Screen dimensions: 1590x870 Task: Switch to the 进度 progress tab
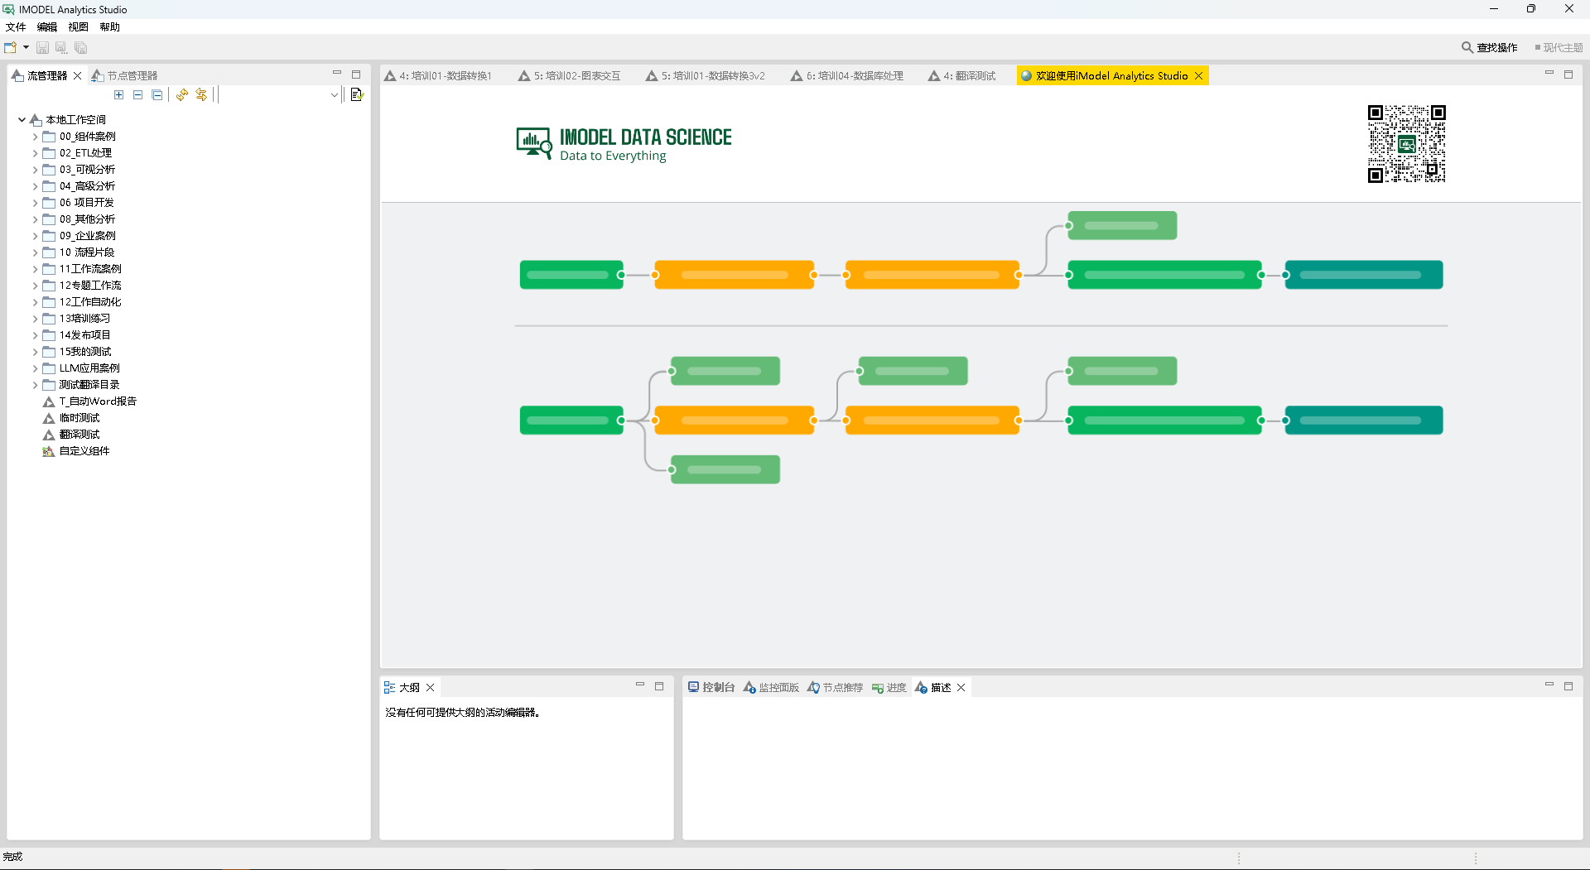click(889, 688)
